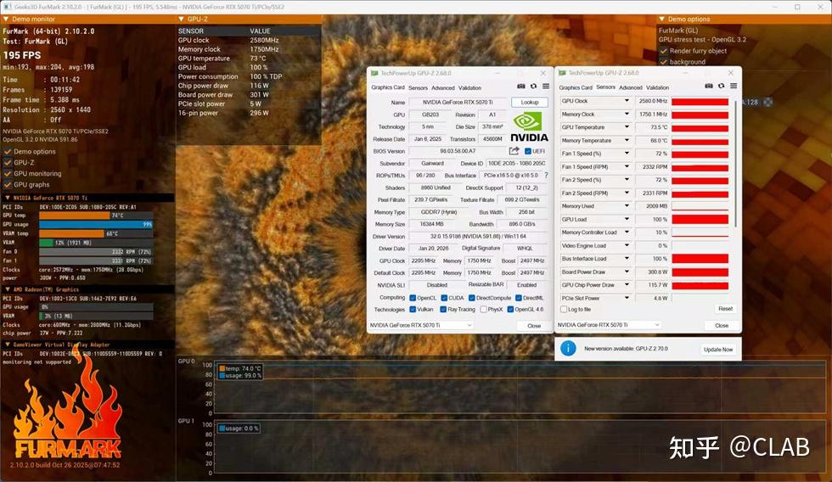Click the left GPU-Z window title icon
Screen dimensions: 832x482
(x=374, y=73)
